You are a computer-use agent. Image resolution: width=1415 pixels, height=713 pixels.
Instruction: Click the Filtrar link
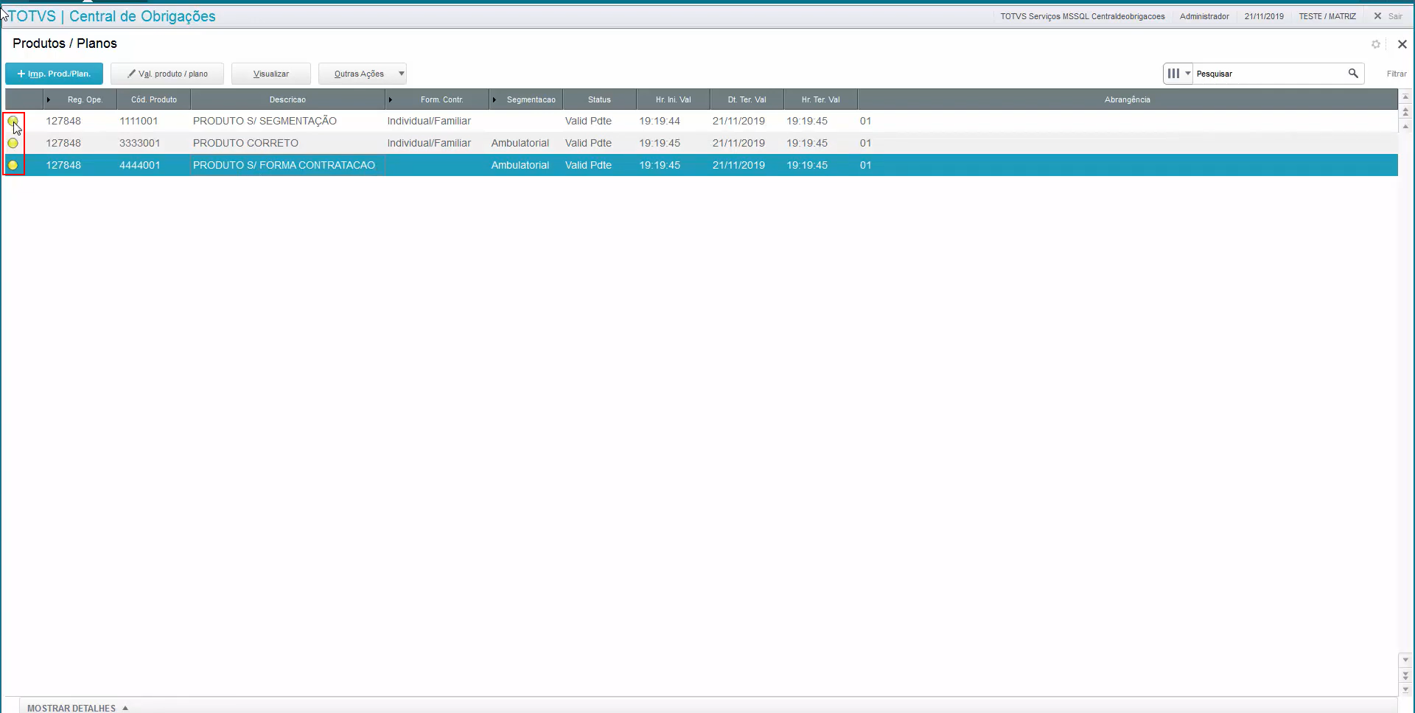tap(1397, 74)
